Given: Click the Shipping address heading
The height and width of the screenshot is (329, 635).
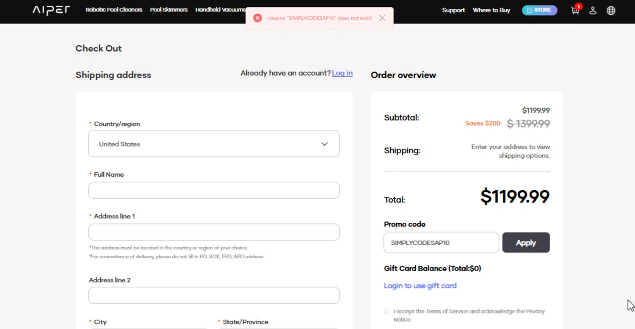Looking at the screenshot, I should point(113,75).
